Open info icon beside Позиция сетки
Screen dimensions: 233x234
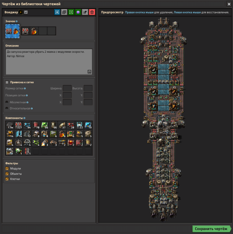[x=27, y=95]
